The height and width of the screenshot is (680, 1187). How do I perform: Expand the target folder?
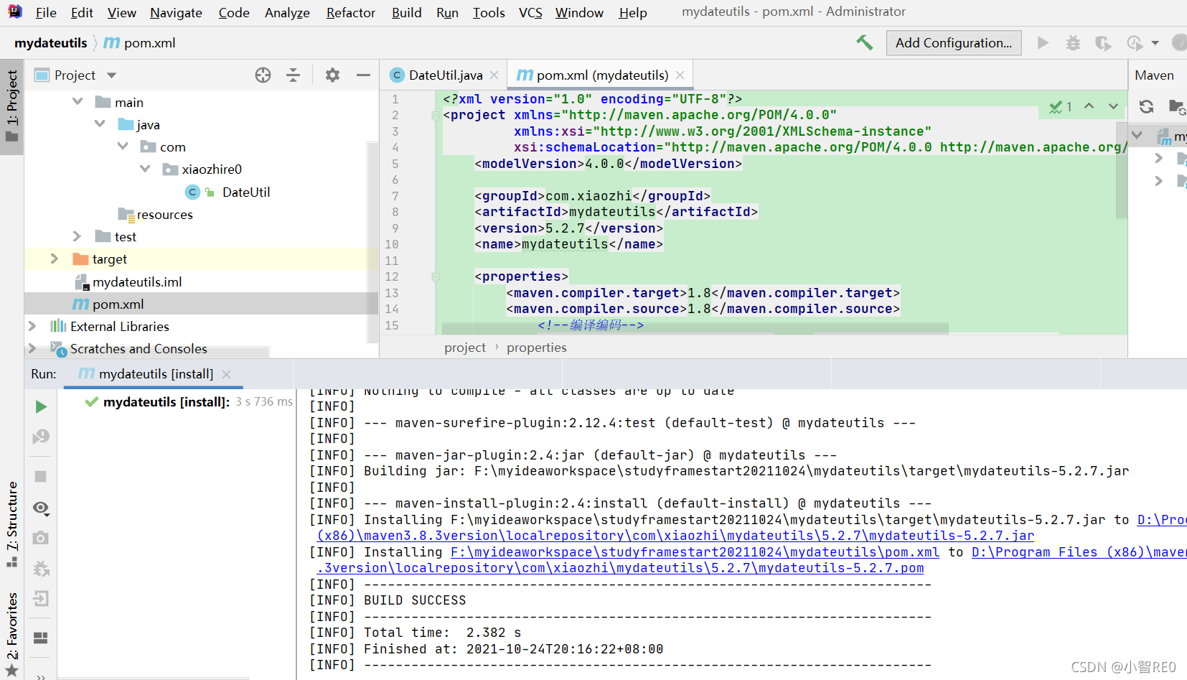(55, 259)
